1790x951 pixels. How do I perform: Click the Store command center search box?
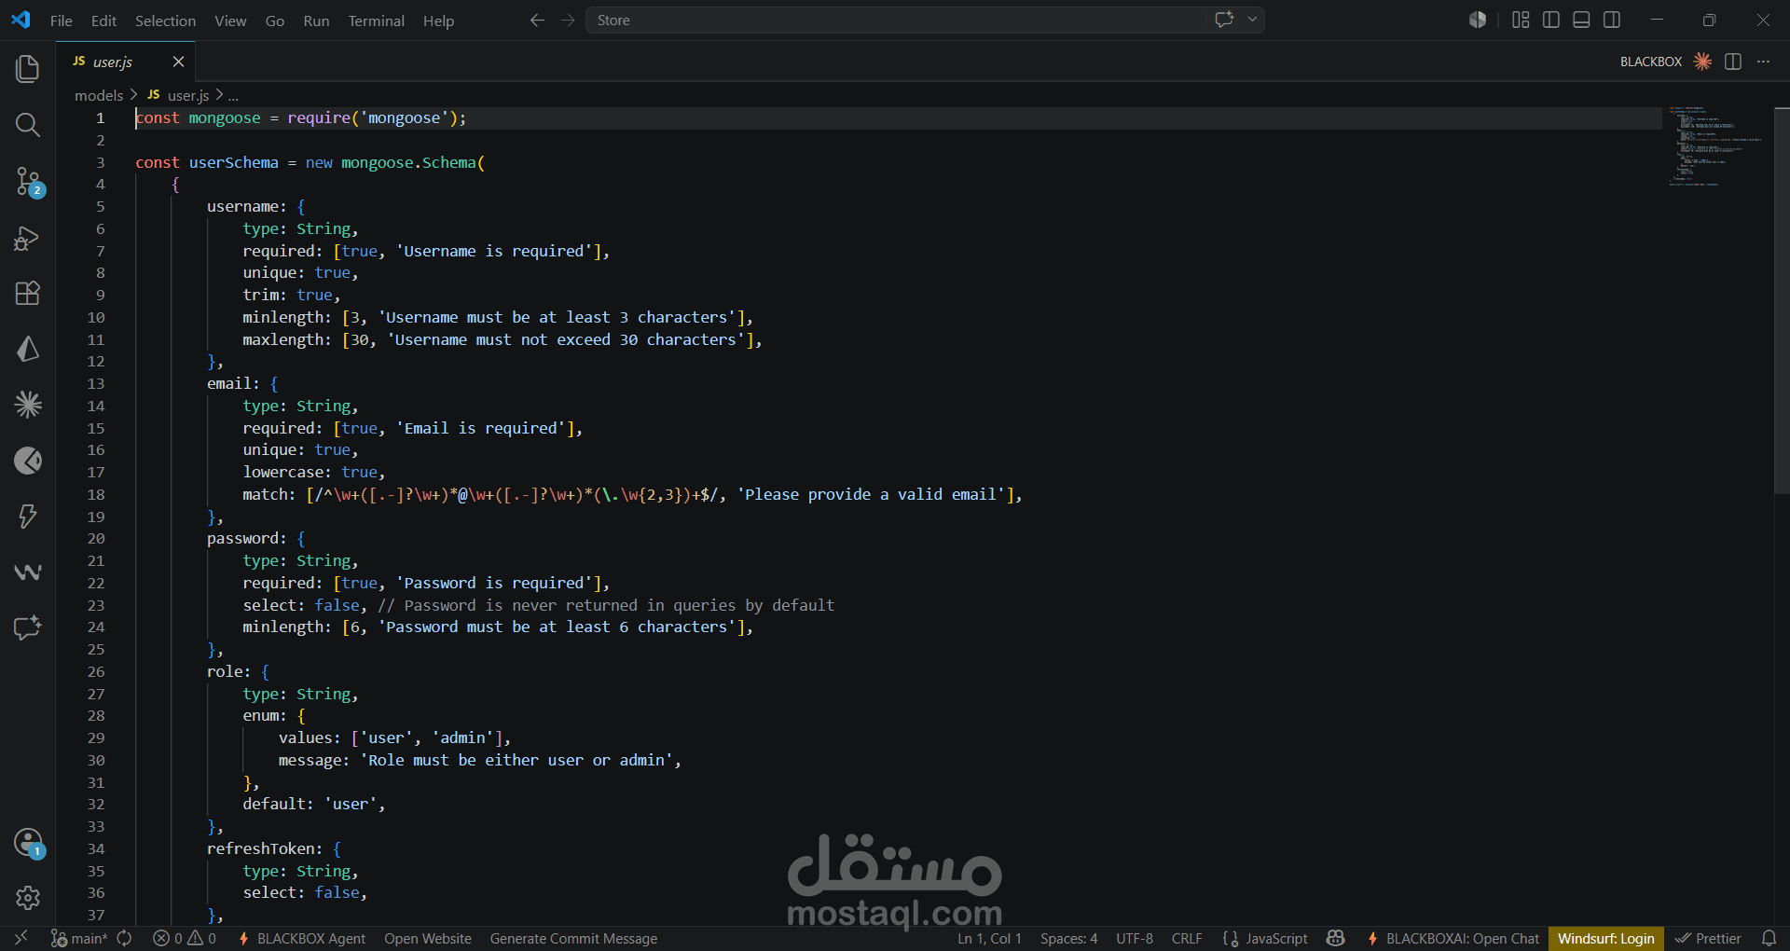click(895, 20)
